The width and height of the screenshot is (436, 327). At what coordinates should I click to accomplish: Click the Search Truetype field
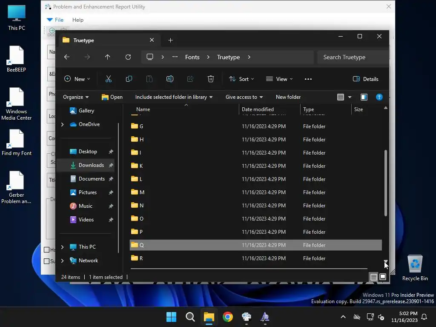(x=353, y=57)
